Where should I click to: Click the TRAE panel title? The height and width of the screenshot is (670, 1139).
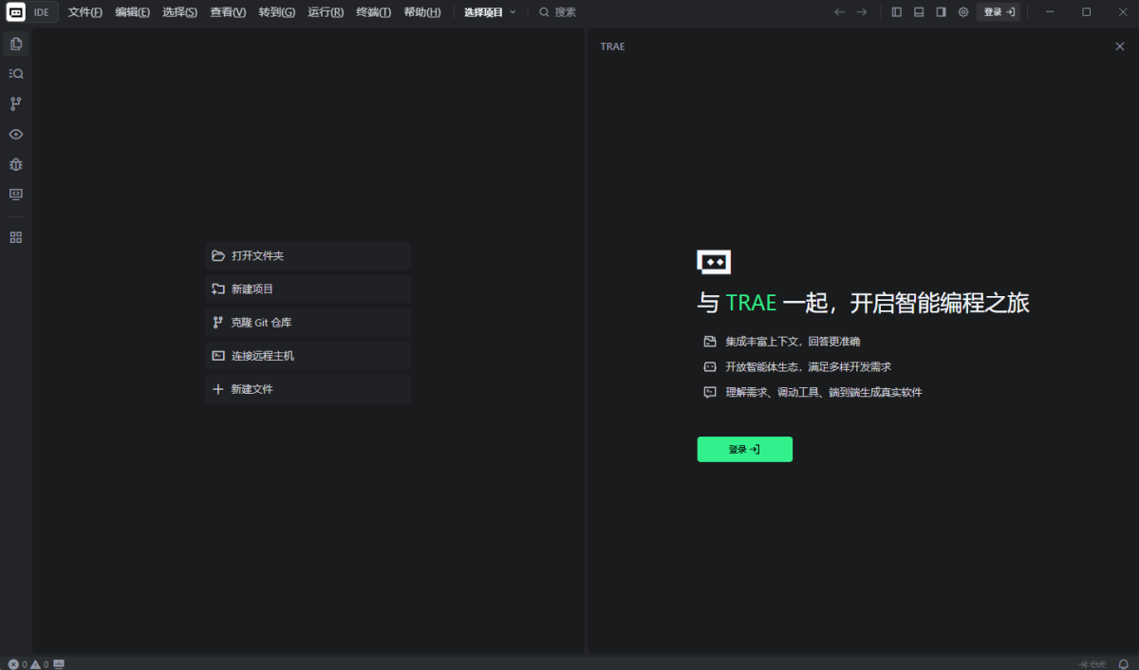tap(613, 47)
